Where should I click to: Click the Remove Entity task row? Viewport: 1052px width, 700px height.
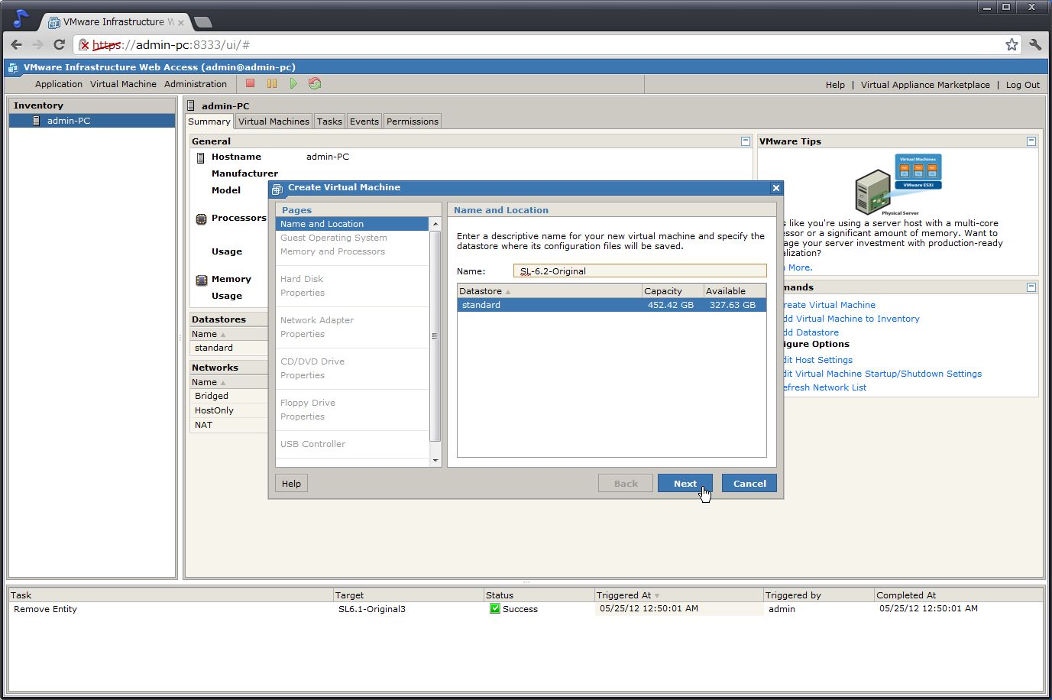coord(525,609)
